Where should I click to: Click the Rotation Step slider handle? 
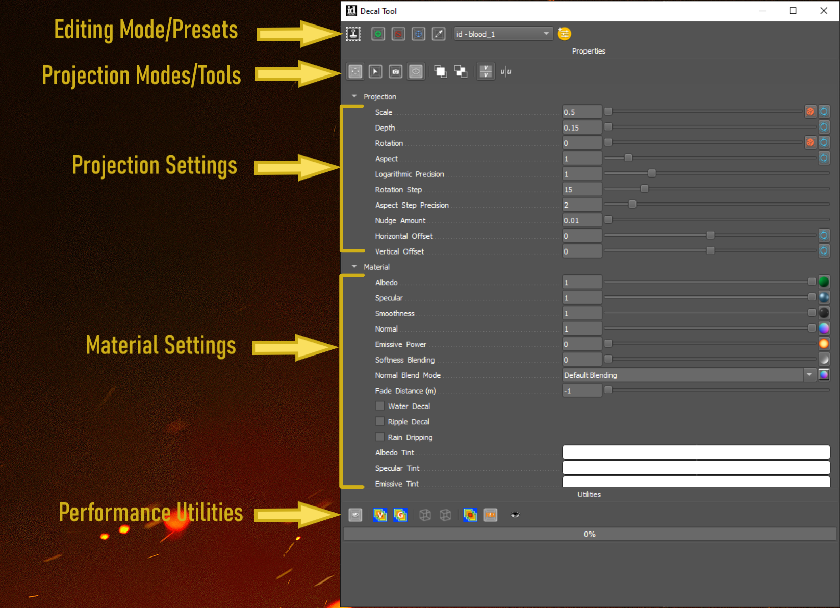coord(645,189)
